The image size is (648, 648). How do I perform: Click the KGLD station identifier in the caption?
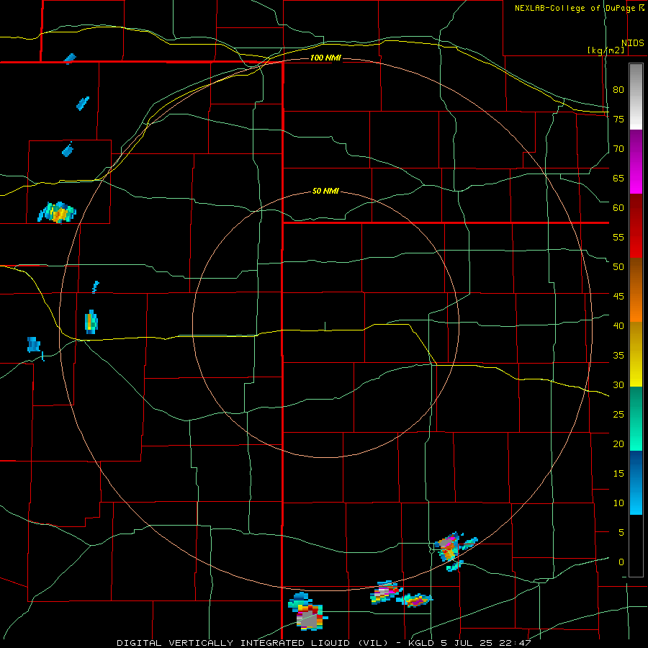[421, 643]
